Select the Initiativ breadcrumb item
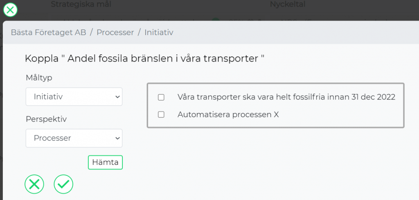Viewport: 419px width, 200px height. pos(159,33)
